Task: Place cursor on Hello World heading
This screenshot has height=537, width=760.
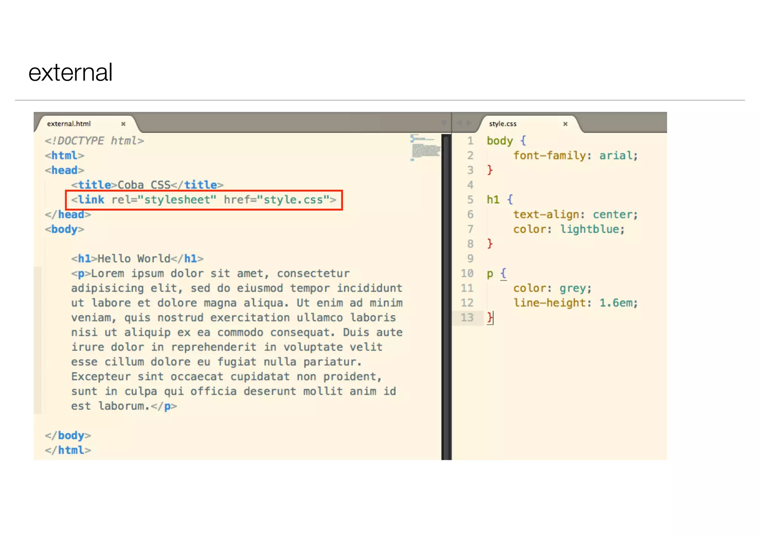Action: click(x=134, y=259)
